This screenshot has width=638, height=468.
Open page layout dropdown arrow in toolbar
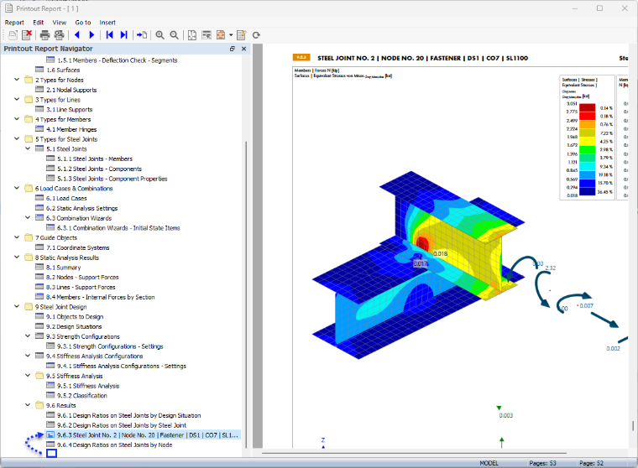(231, 35)
